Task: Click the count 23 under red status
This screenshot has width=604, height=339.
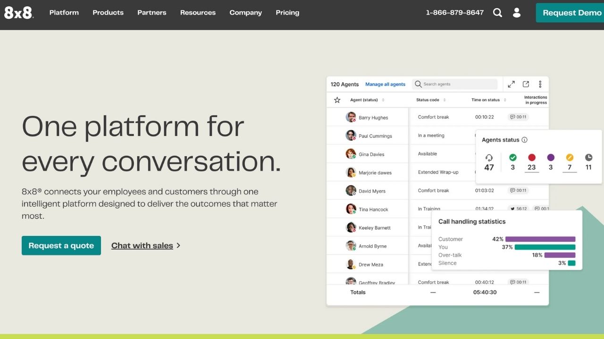Action: point(532,168)
